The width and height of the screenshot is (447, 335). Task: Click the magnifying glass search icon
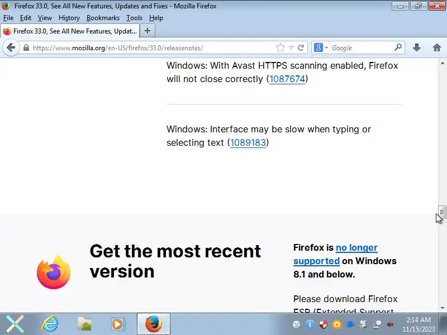(x=398, y=47)
